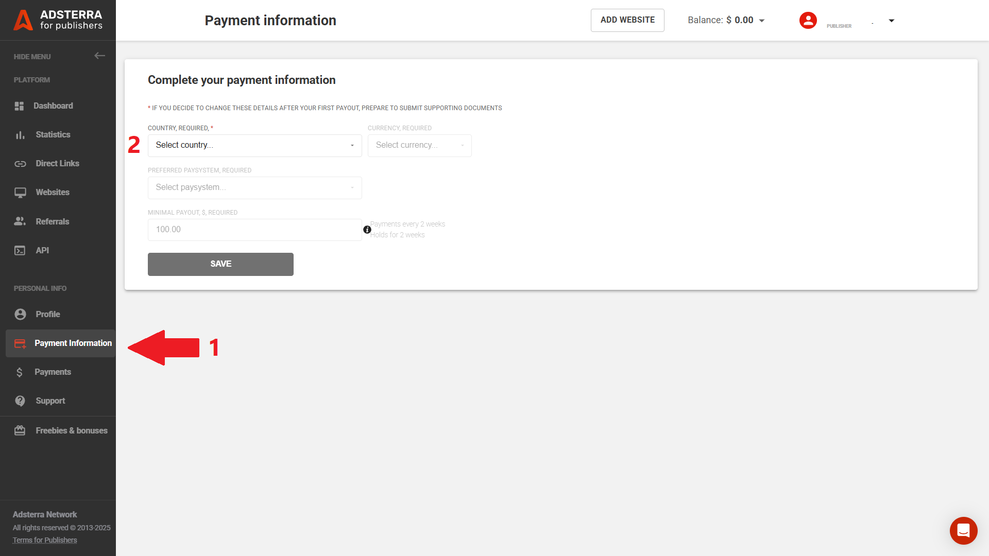
Task: Collapse the menu with Hide Menu arrow
Action: [99, 56]
